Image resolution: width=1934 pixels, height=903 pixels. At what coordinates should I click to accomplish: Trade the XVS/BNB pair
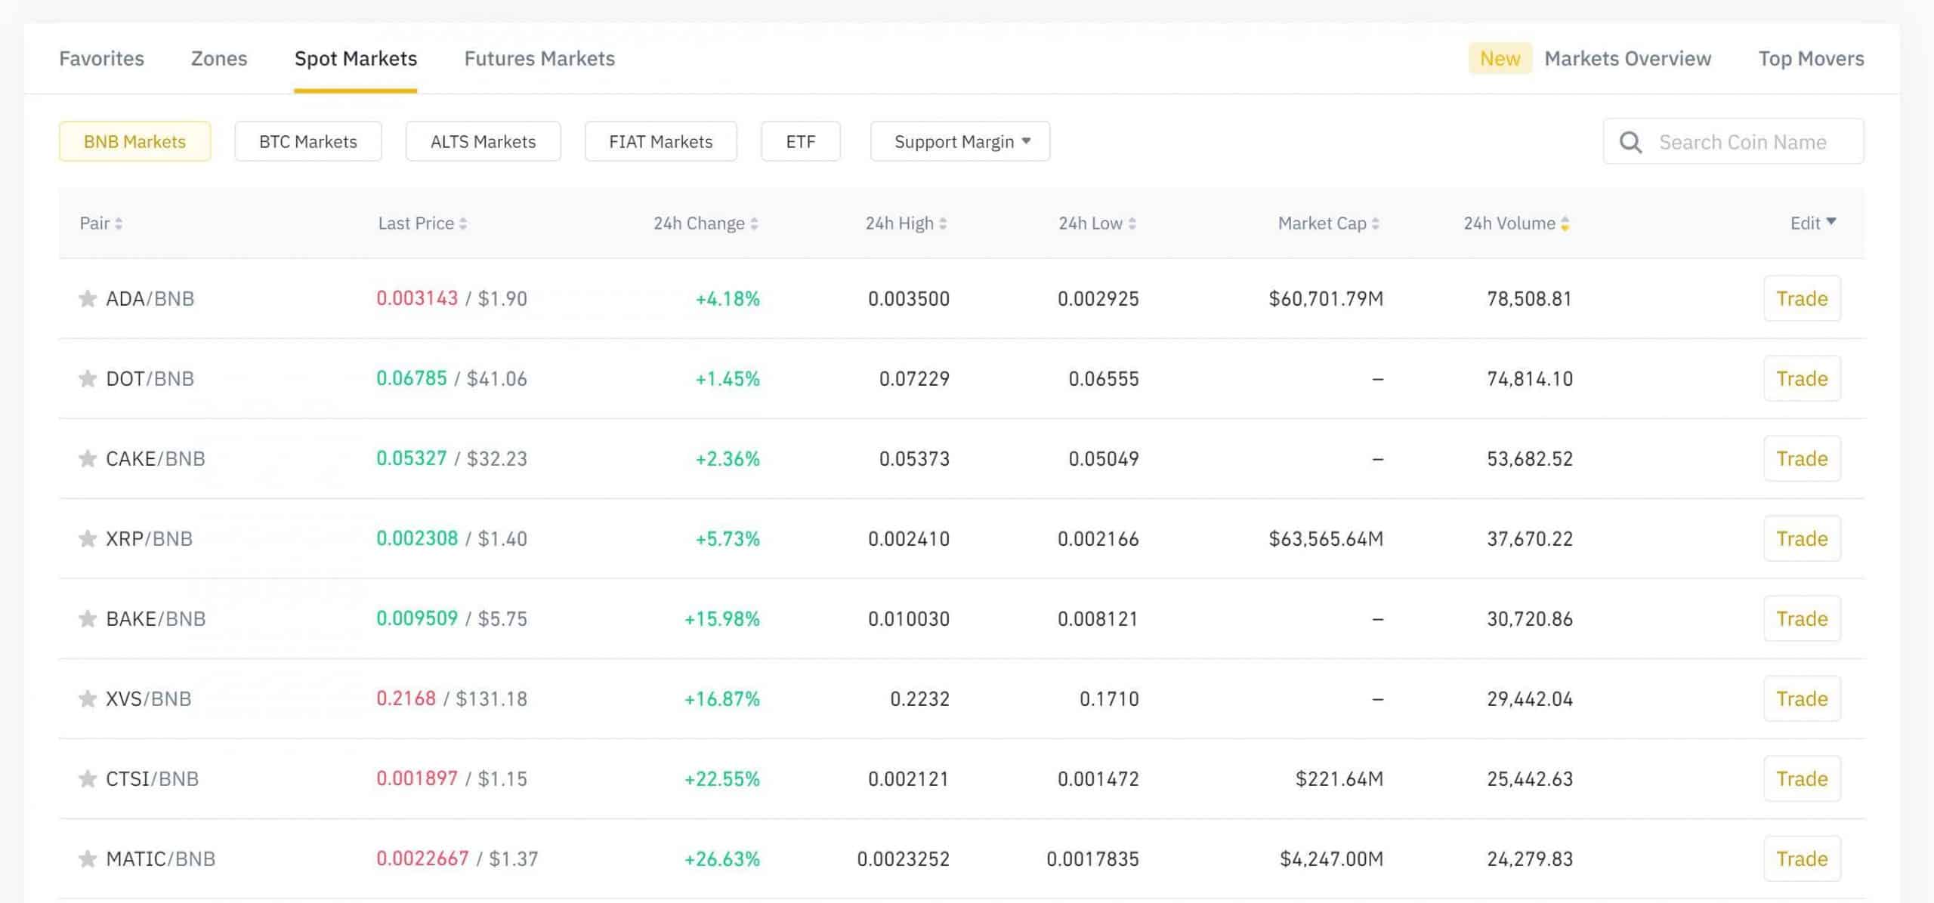click(1802, 698)
